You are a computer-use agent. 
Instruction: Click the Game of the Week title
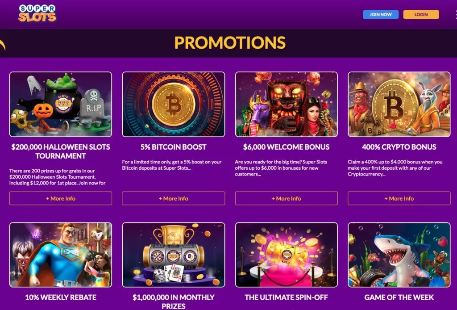[399, 297]
